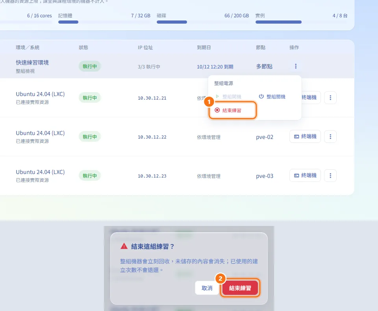
Task: Click the power icon beside 整組關機
Action: point(261,96)
